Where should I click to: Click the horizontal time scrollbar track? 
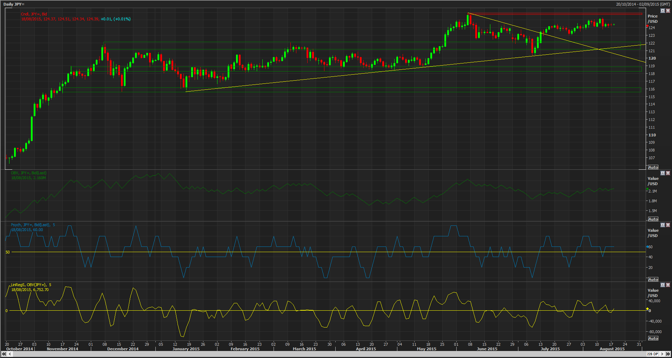tap(330, 354)
